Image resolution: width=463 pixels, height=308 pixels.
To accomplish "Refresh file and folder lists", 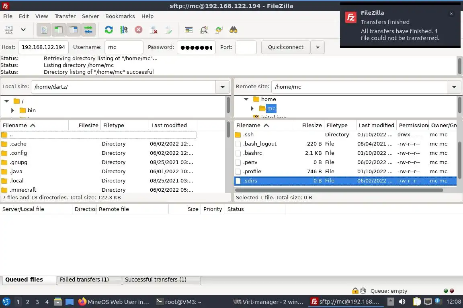I will coord(109,30).
